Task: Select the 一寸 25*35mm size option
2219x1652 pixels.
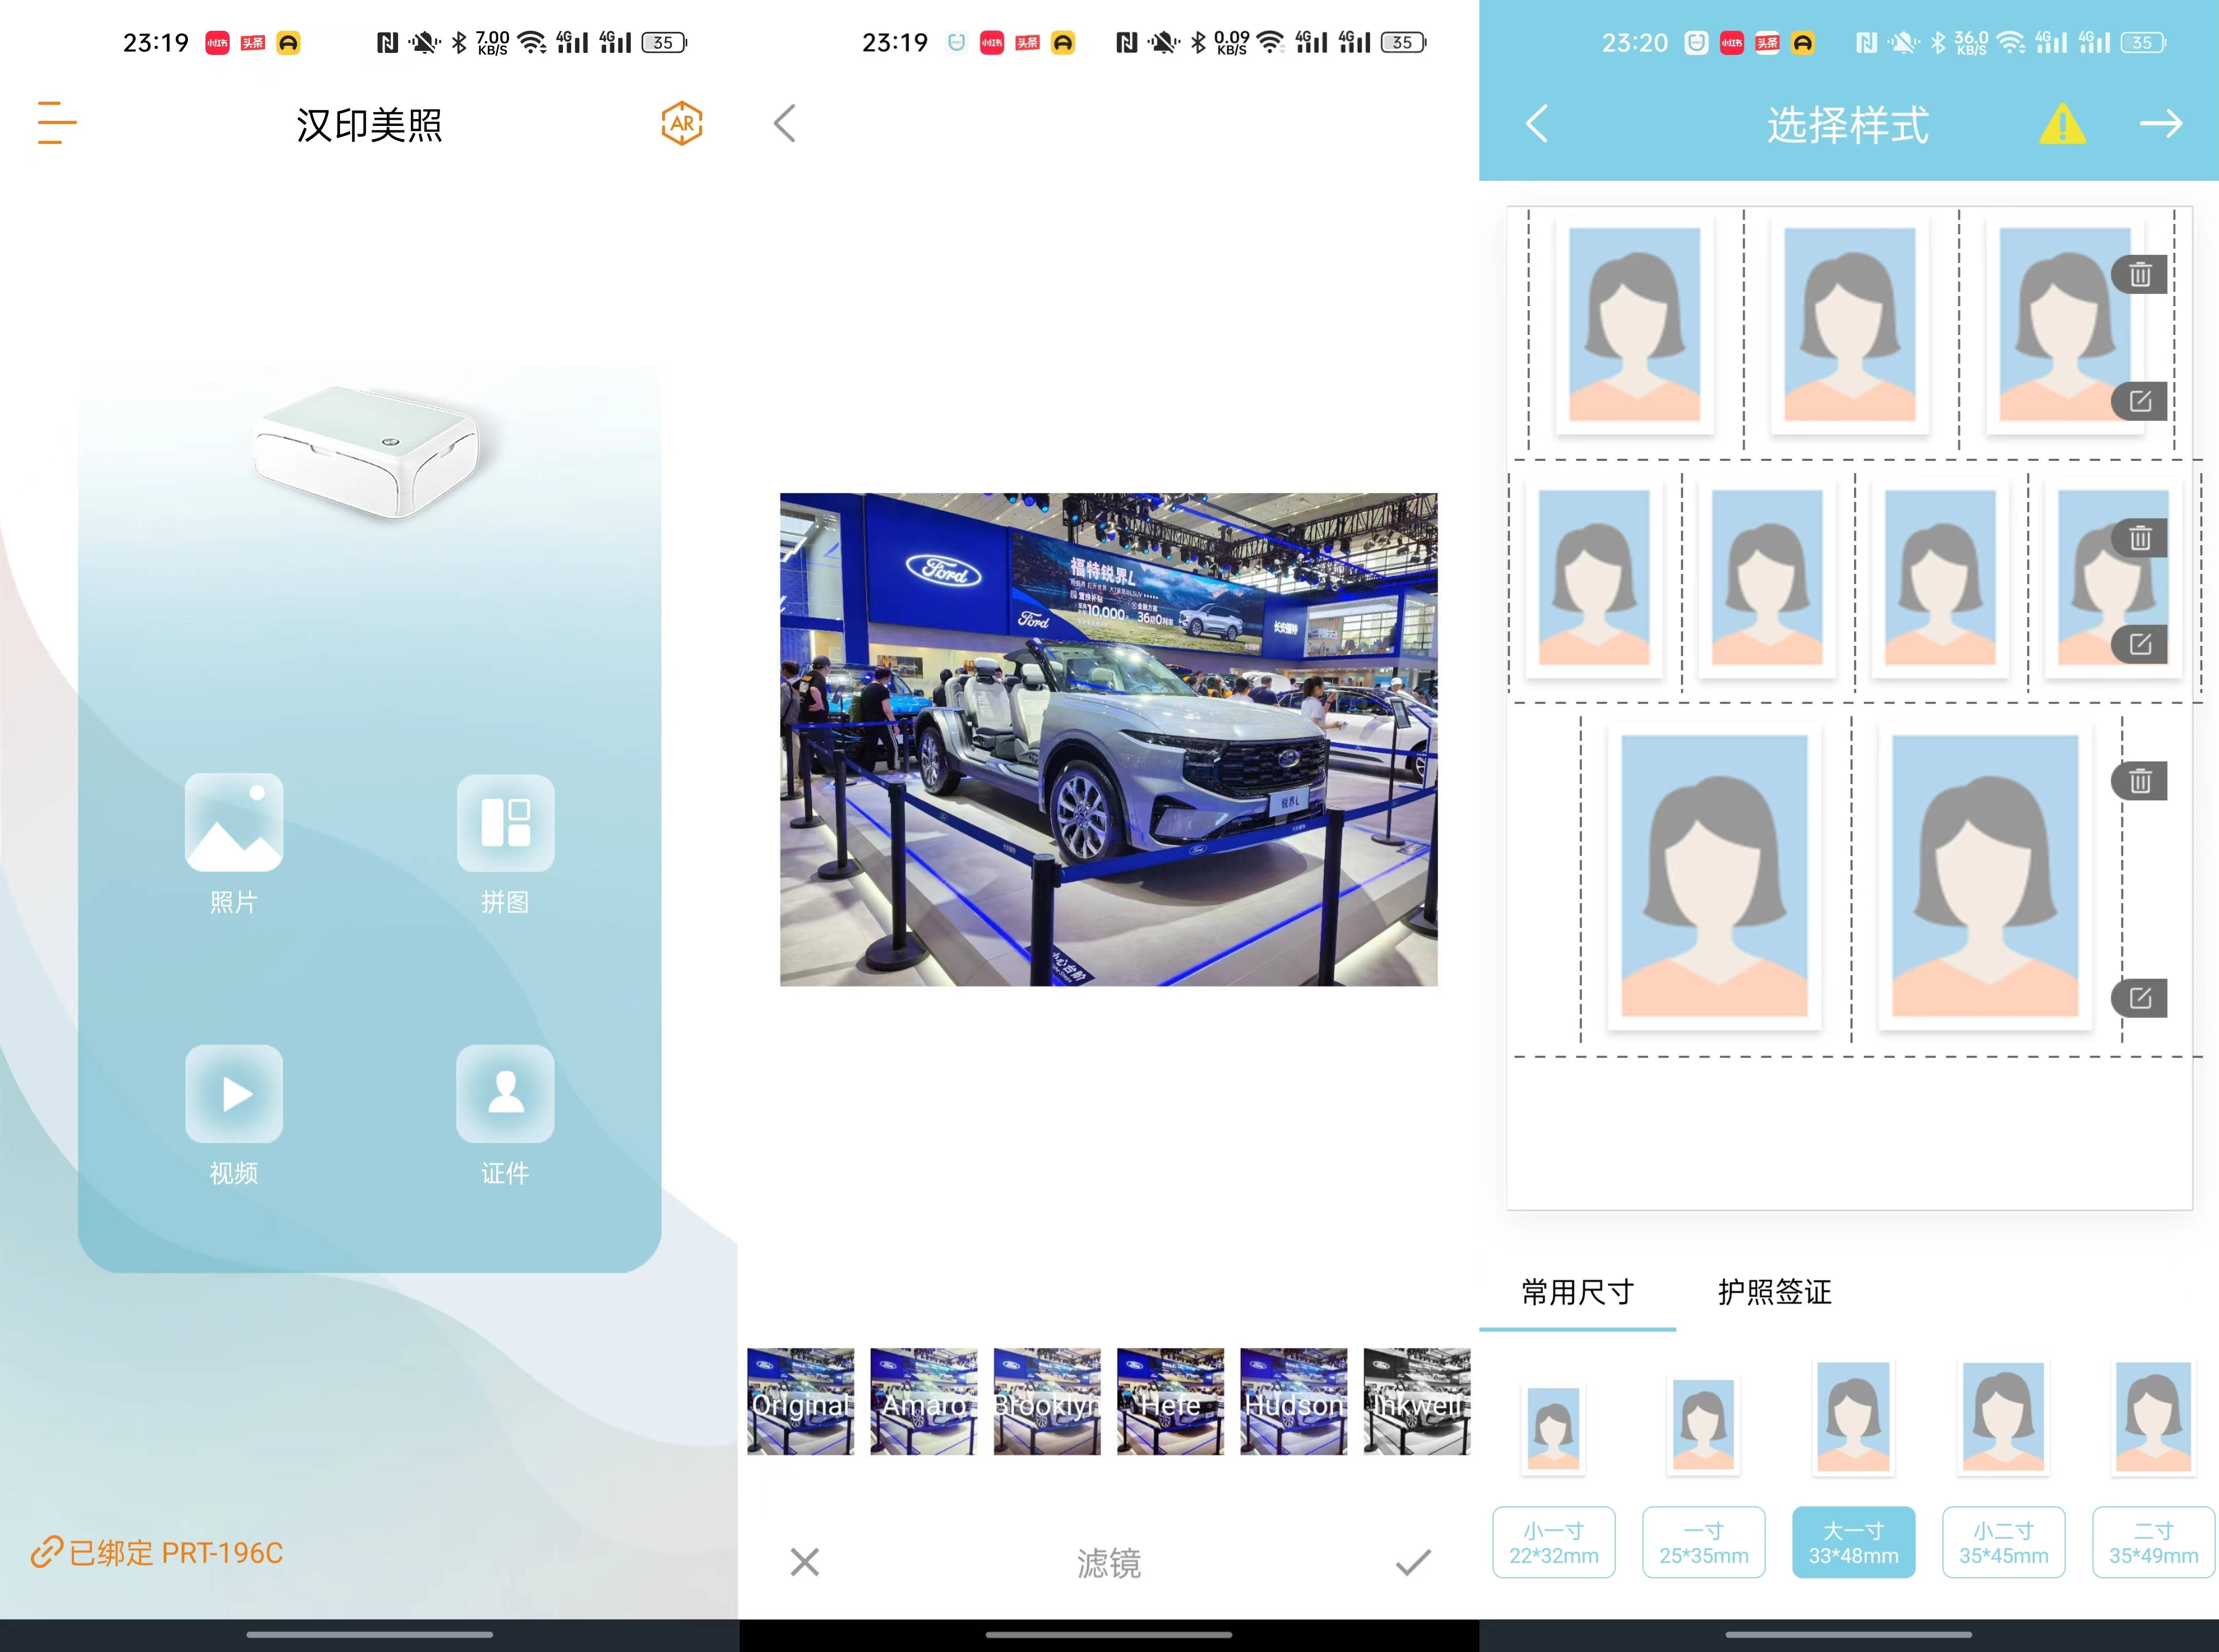Action: click(x=1703, y=1542)
